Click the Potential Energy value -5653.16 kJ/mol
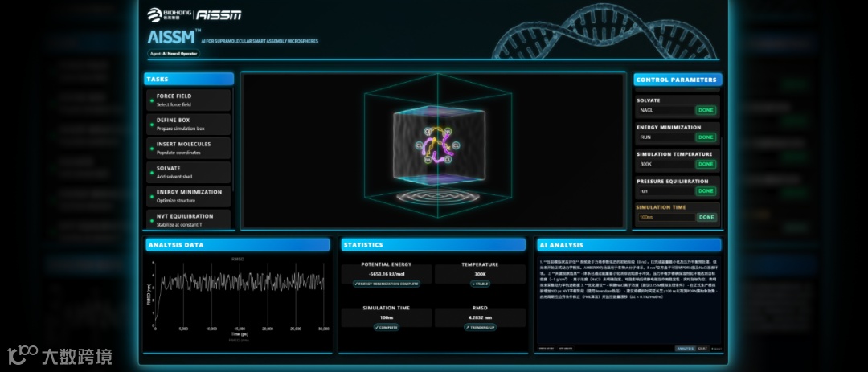Image resolution: width=868 pixels, height=372 pixels. click(387, 274)
